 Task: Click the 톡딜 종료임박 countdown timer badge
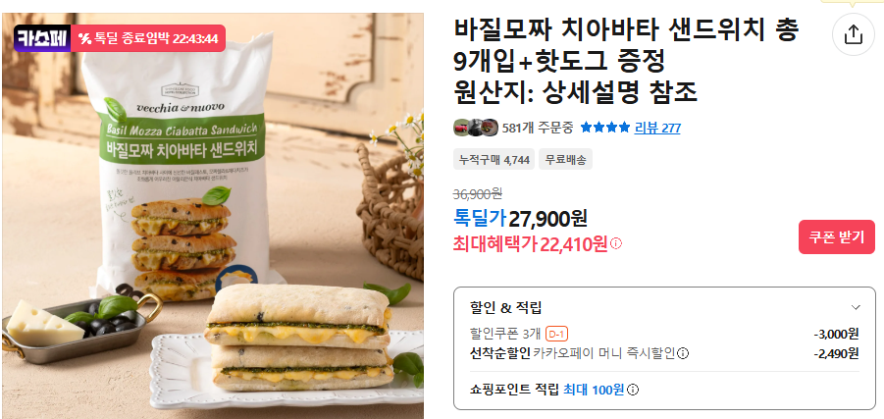(x=148, y=38)
